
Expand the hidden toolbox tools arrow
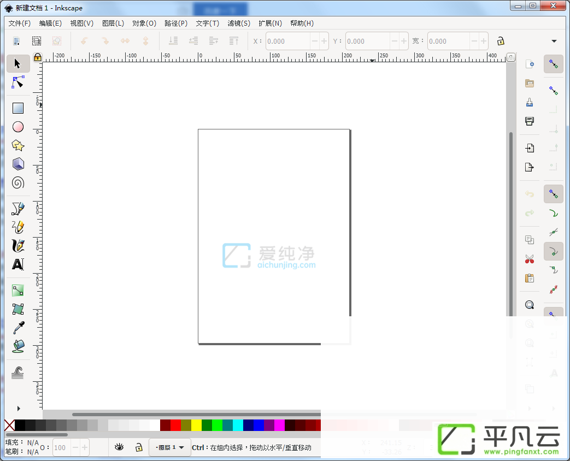(x=19, y=409)
